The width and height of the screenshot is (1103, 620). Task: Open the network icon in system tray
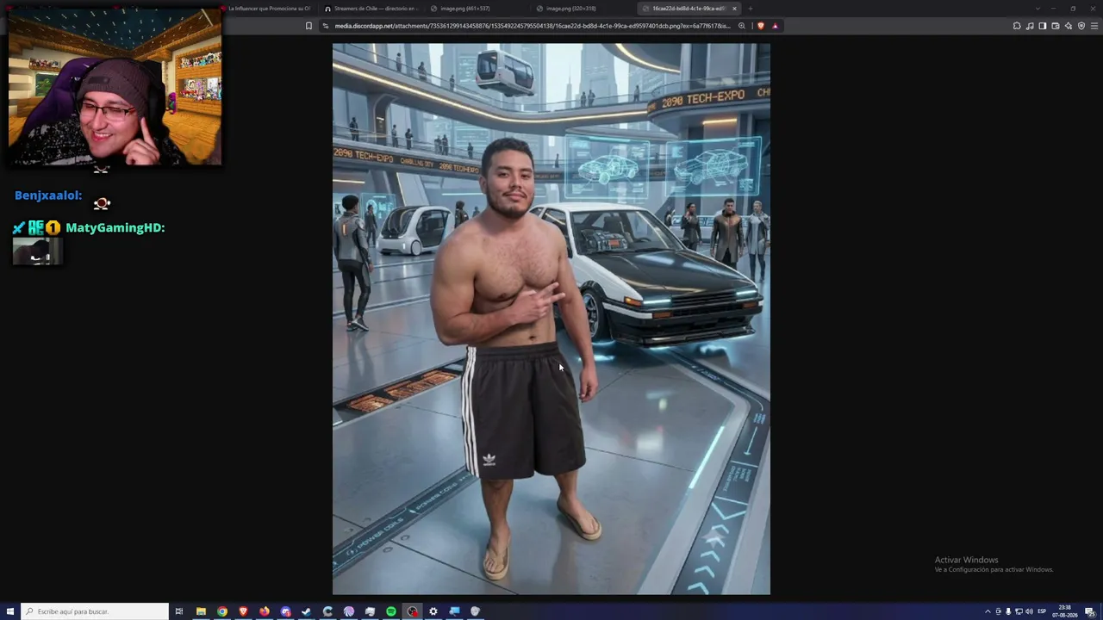pos(1019,611)
